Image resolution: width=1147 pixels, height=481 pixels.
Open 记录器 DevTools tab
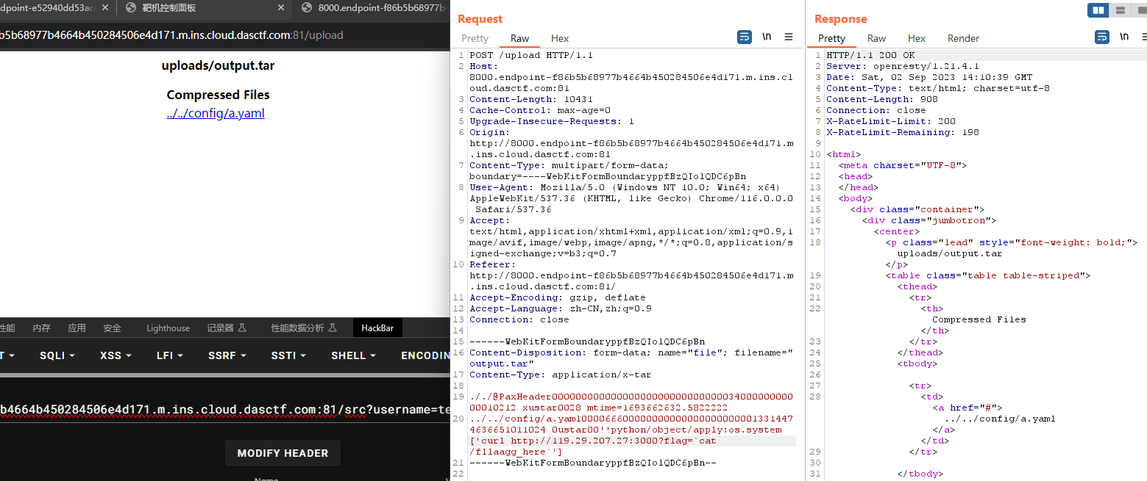pyautogui.click(x=227, y=328)
